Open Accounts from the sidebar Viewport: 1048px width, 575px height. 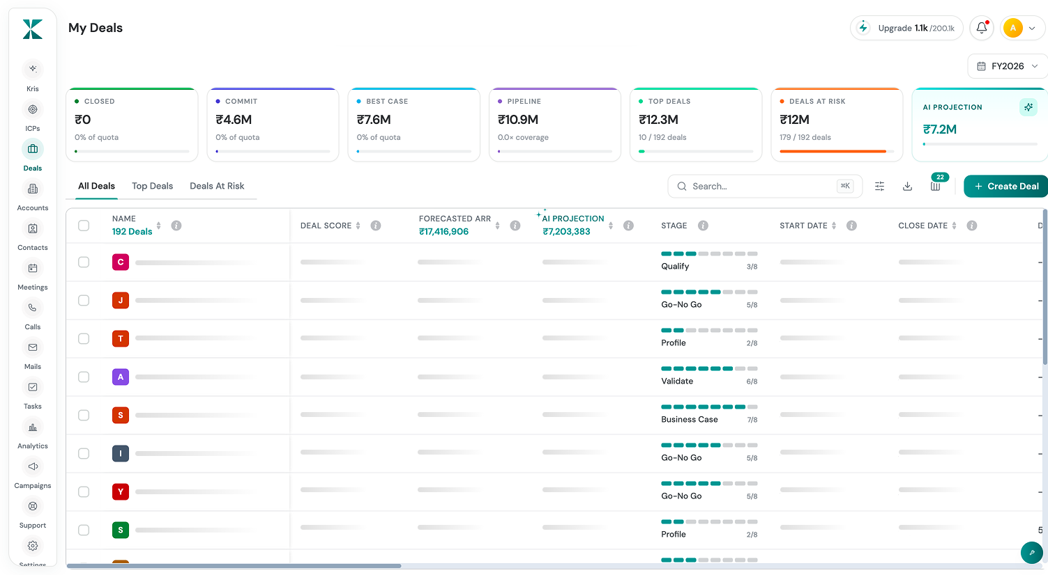click(33, 189)
